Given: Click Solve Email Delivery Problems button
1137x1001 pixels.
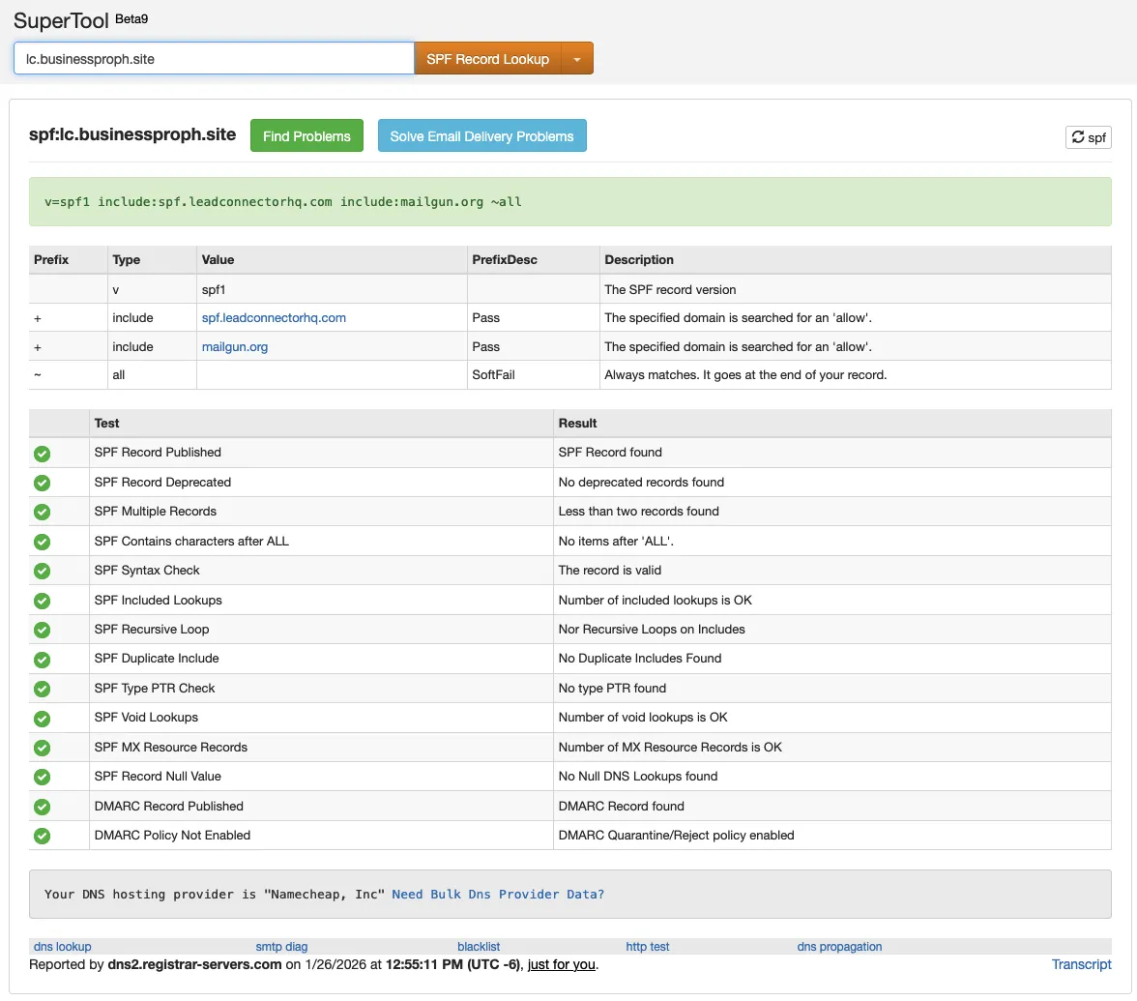Looking at the screenshot, I should (481, 136).
